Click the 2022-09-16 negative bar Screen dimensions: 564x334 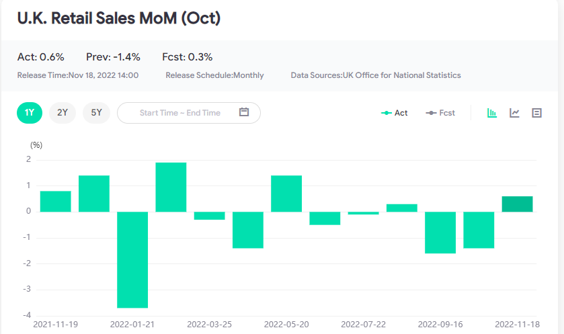pos(440,233)
